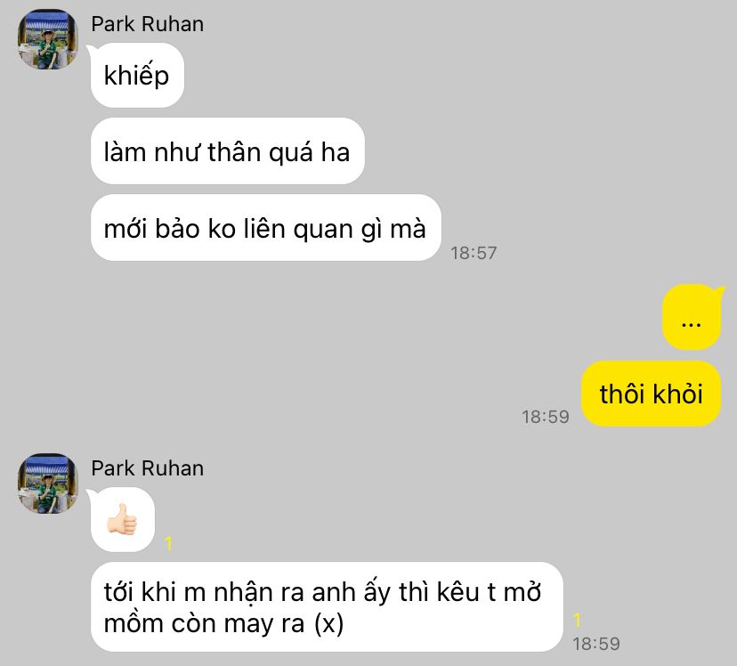Select the yellow 'thôi khỏi' message bubble
The height and width of the screenshot is (666, 737).
[651, 394]
